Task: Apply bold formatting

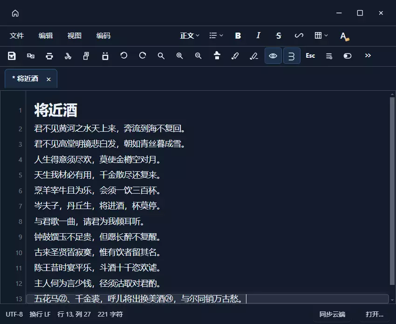Action: pyautogui.click(x=238, y=35)
